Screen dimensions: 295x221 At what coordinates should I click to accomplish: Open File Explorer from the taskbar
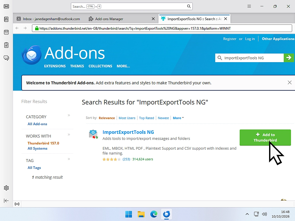click(x=141, y=214)
